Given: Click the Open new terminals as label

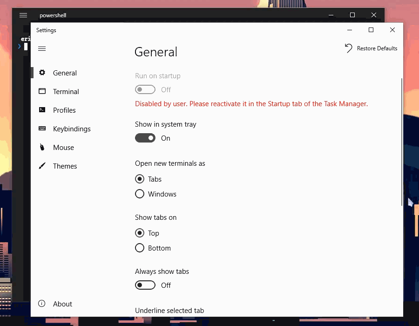Looking at the screenshot, I should (170, 163).
